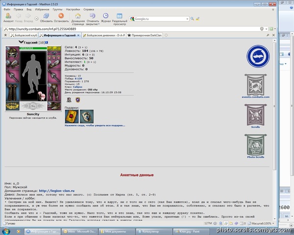294x235 pixels.
Task: Open the Избранное menu
Action: 42,9
